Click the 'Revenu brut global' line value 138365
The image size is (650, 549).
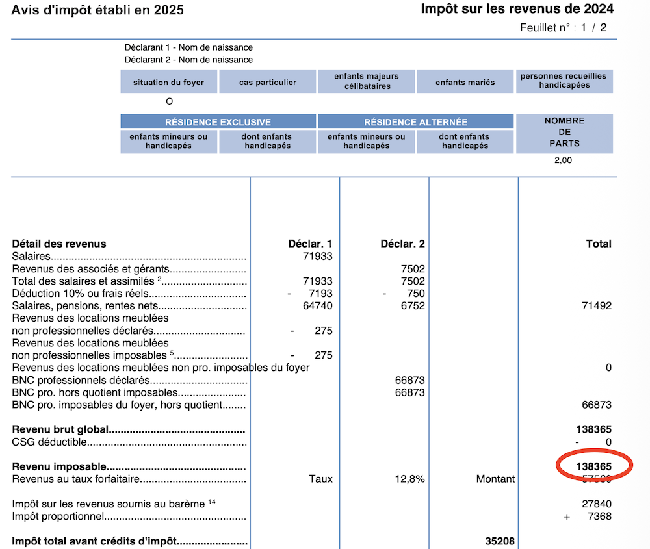(x=593, y=429)
